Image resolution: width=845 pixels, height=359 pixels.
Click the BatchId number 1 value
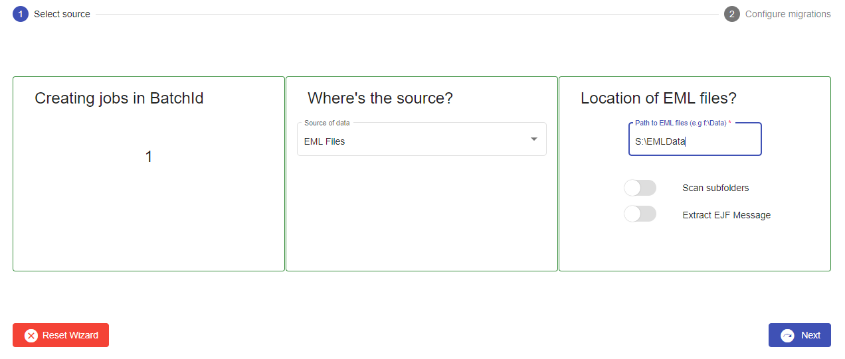149,157
